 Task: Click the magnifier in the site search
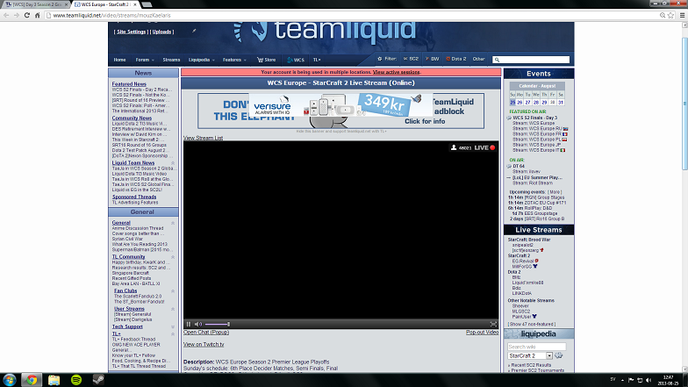click(497, 60)
